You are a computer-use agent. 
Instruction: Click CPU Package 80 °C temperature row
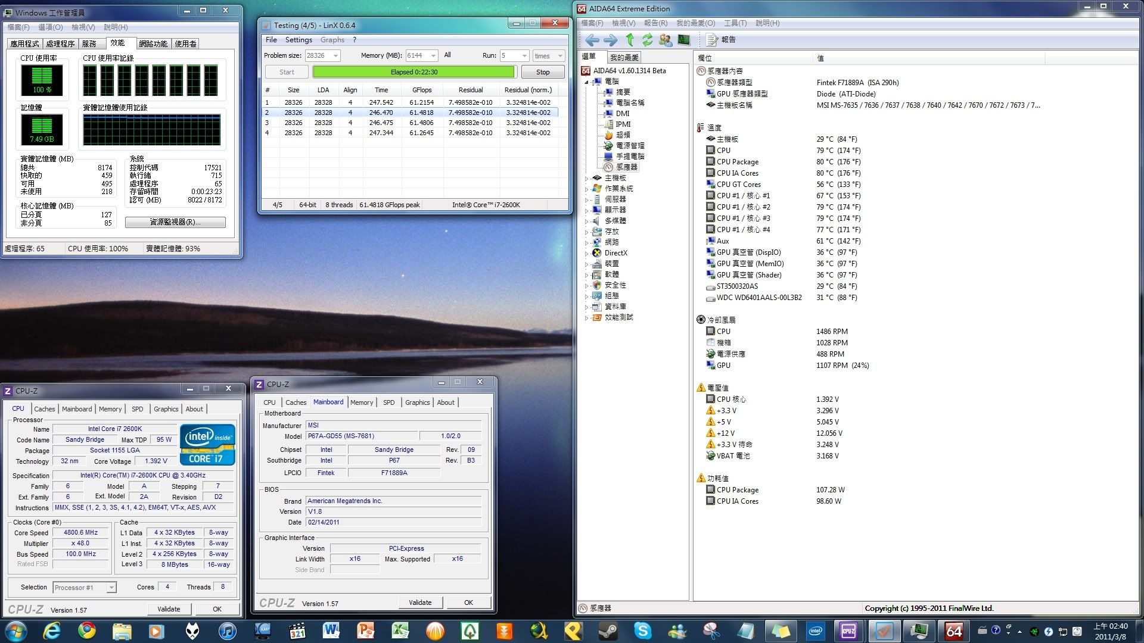tap(784, 162)
